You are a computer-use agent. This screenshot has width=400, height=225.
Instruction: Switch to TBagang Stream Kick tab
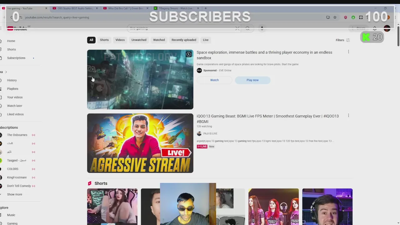pyautogui.click(x=176, y=8)
